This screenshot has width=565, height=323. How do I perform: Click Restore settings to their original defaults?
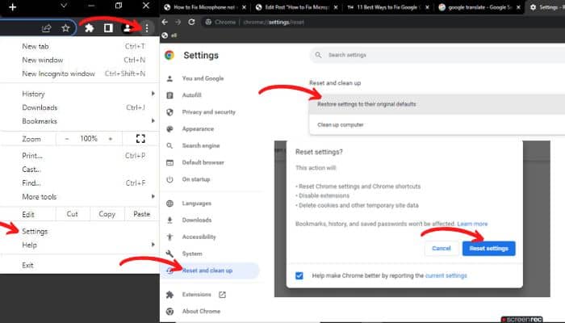[x=437, y=104]
